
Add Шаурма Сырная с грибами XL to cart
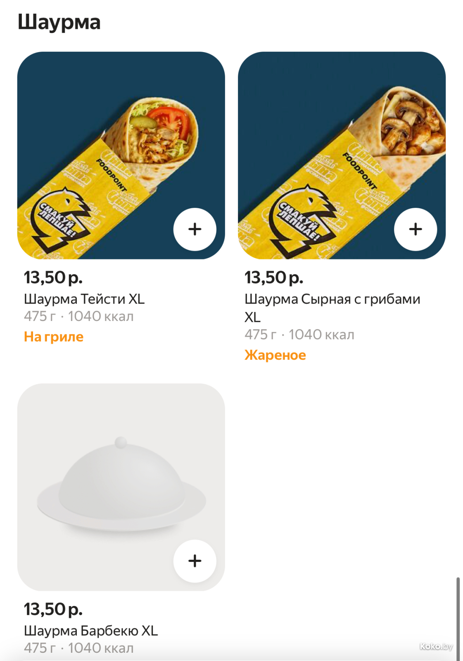(415, 229)
